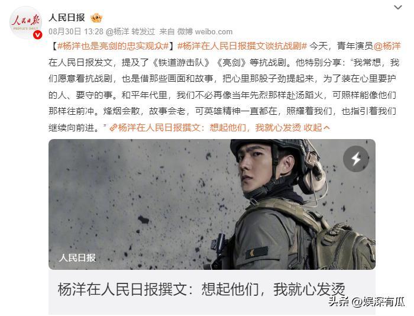Click the lightning bolt icon on image

(356, 159)
